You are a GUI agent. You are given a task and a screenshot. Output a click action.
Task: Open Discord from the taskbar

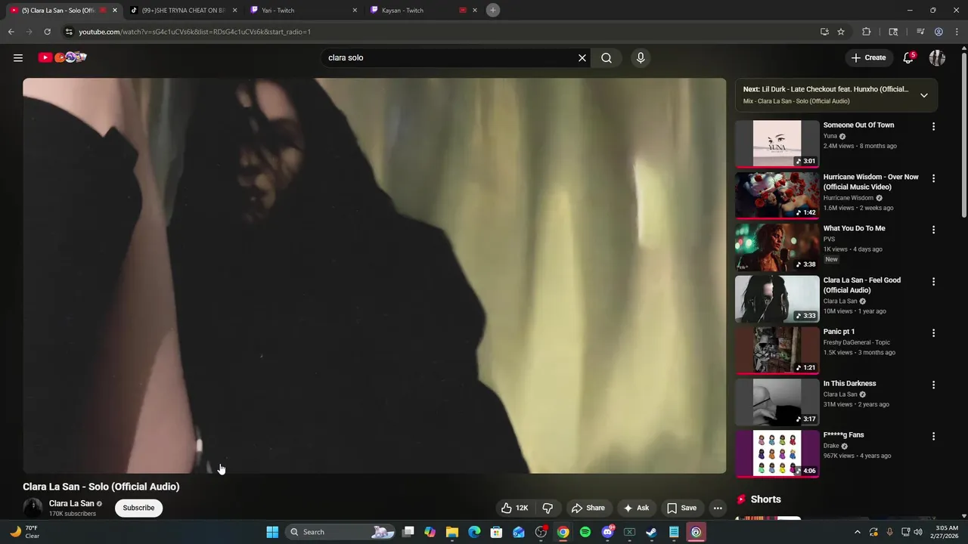(x=607, y=532)
